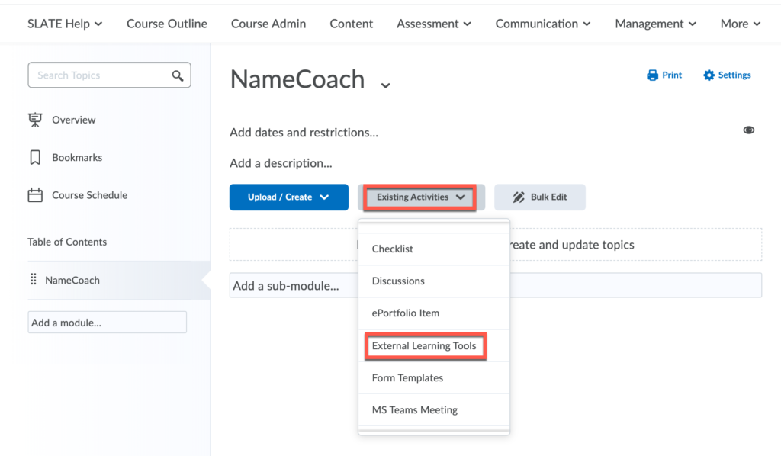
Task: Choose Discussions in the dropdown
Action: coord(434,281)
